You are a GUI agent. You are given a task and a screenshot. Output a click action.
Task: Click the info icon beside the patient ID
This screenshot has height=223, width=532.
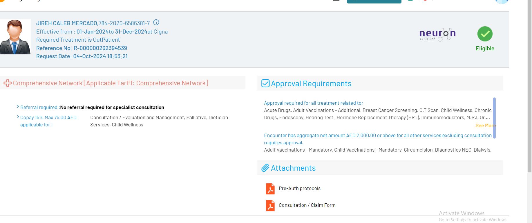pos(156,23)
